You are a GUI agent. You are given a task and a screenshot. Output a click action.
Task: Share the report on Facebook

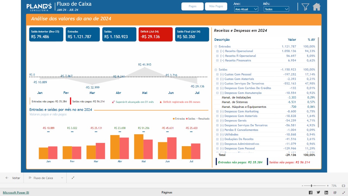310,192
